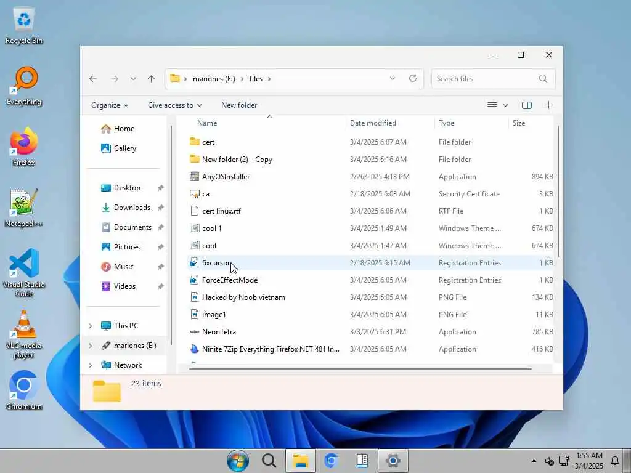Screen dimensions: 631x473
Task: Click chevron after files in breadcrumb
Action: click(269, 79)
